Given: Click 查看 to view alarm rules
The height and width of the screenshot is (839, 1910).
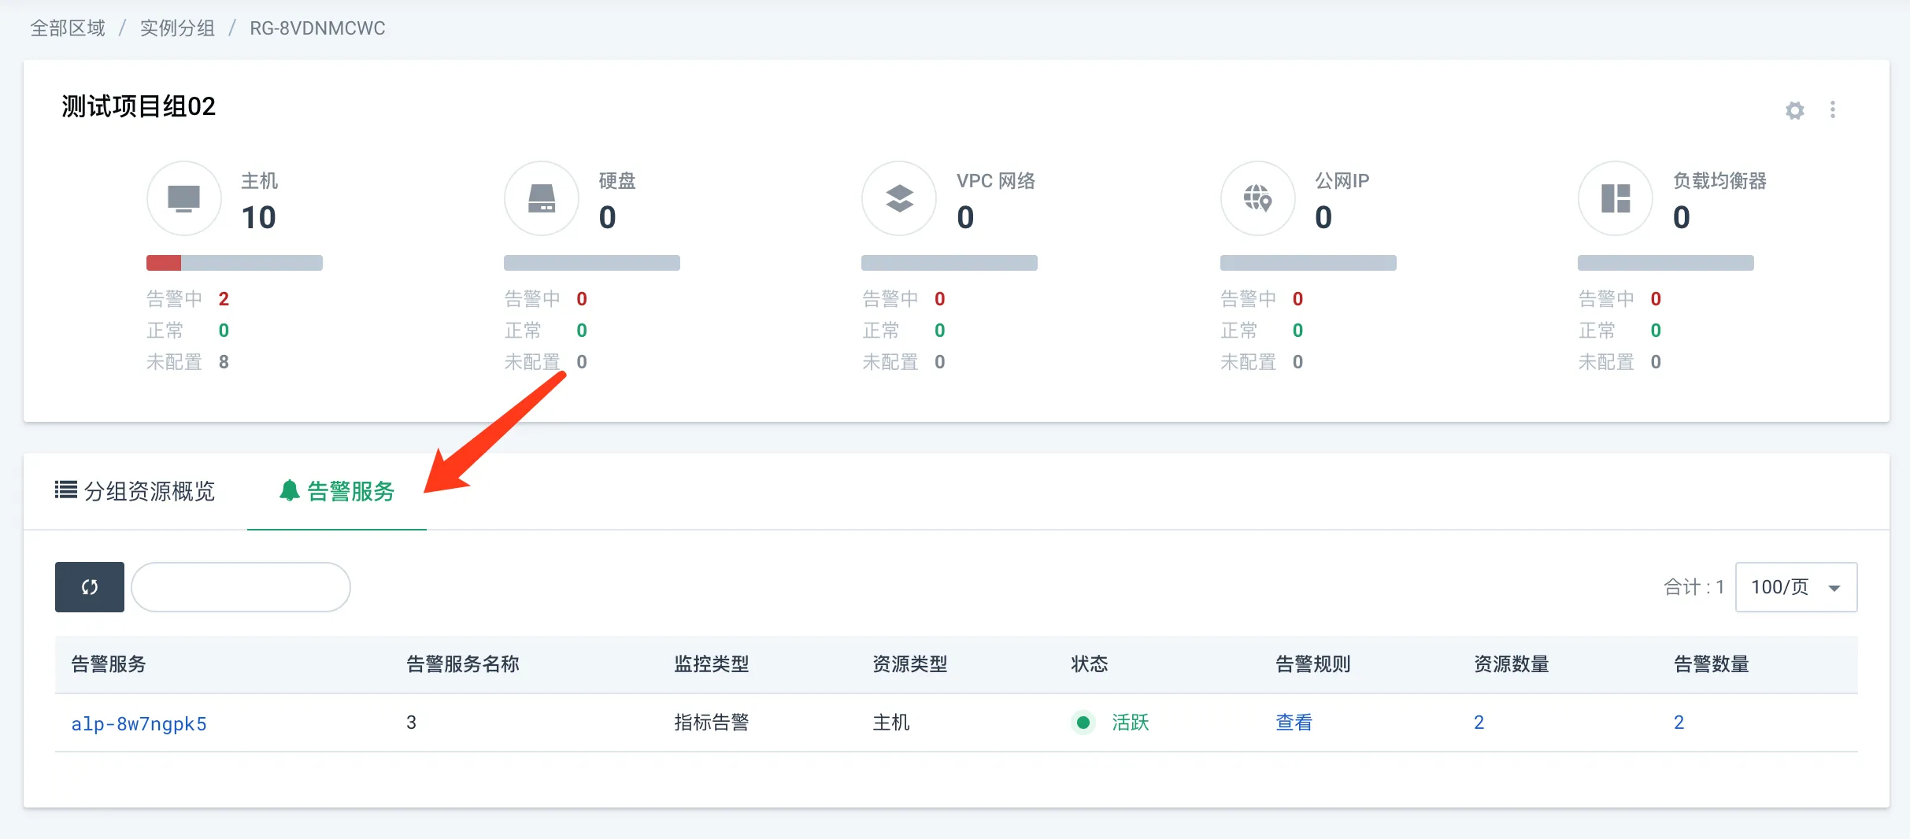Looking at the screenshot, I should 1294,723.
